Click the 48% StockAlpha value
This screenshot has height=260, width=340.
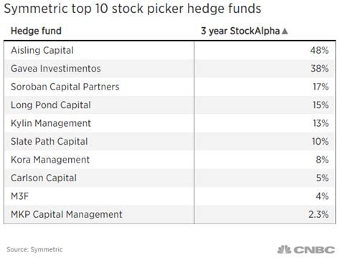pos(319,50)
